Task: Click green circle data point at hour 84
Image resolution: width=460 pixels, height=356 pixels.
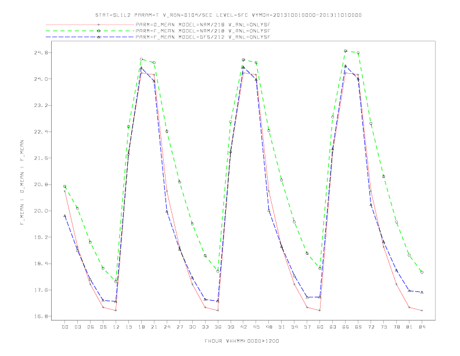Action: [x=422, y=272]
